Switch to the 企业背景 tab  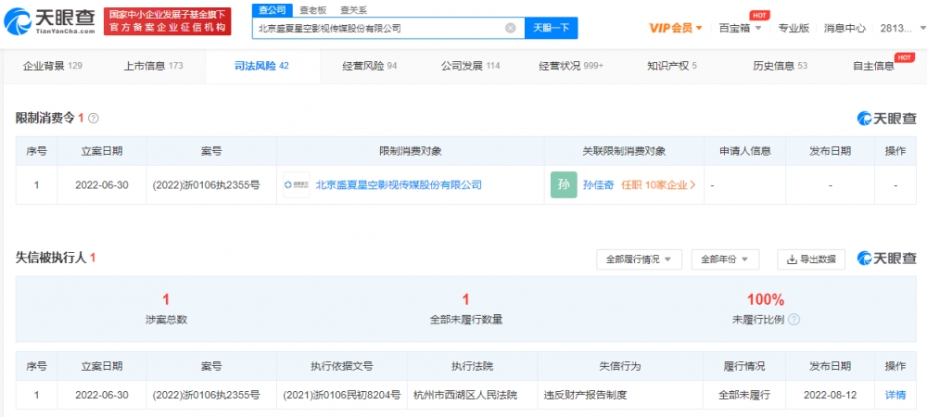click(52, 66)
